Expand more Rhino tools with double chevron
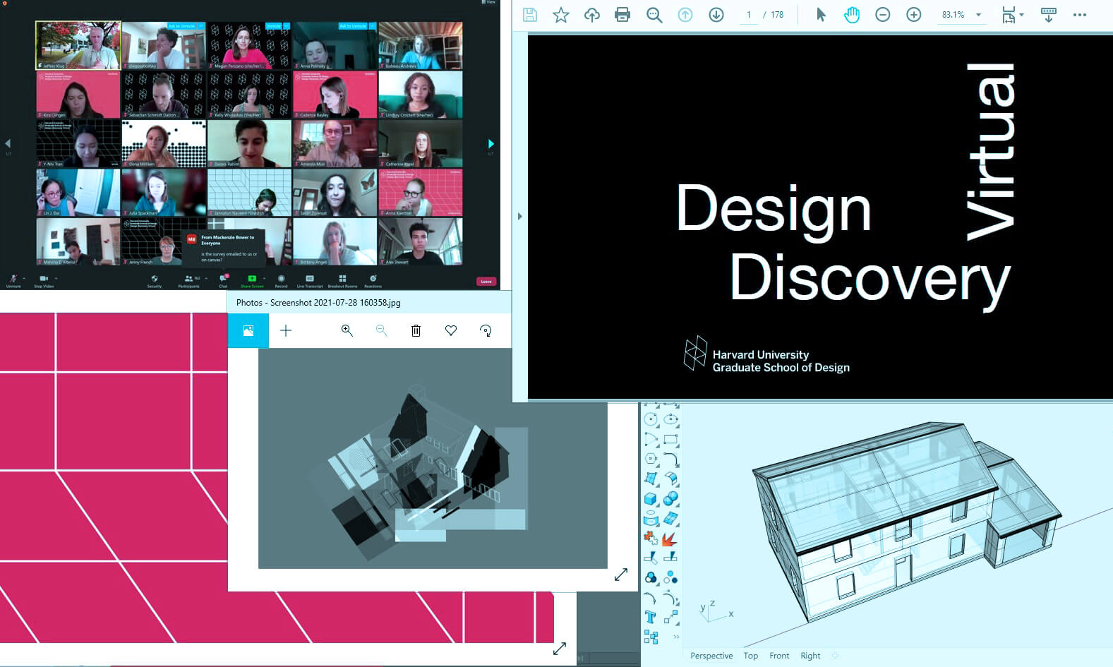The width and height of the screenshot is (1113, 667). point(676,637)
